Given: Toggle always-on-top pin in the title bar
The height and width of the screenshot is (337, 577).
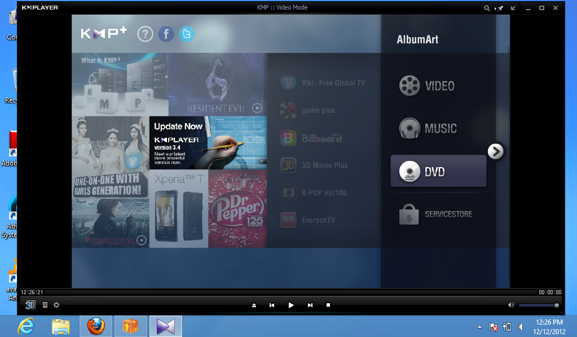Looking at the screenshot, I should tap(499, 7).
